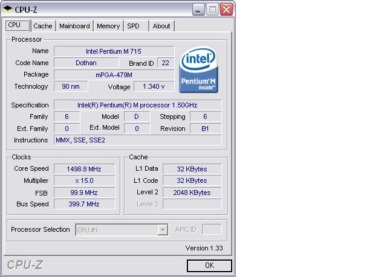Click the OK button
The height and width of the screenshot is (277, 387).
click(x=209, y=266)
